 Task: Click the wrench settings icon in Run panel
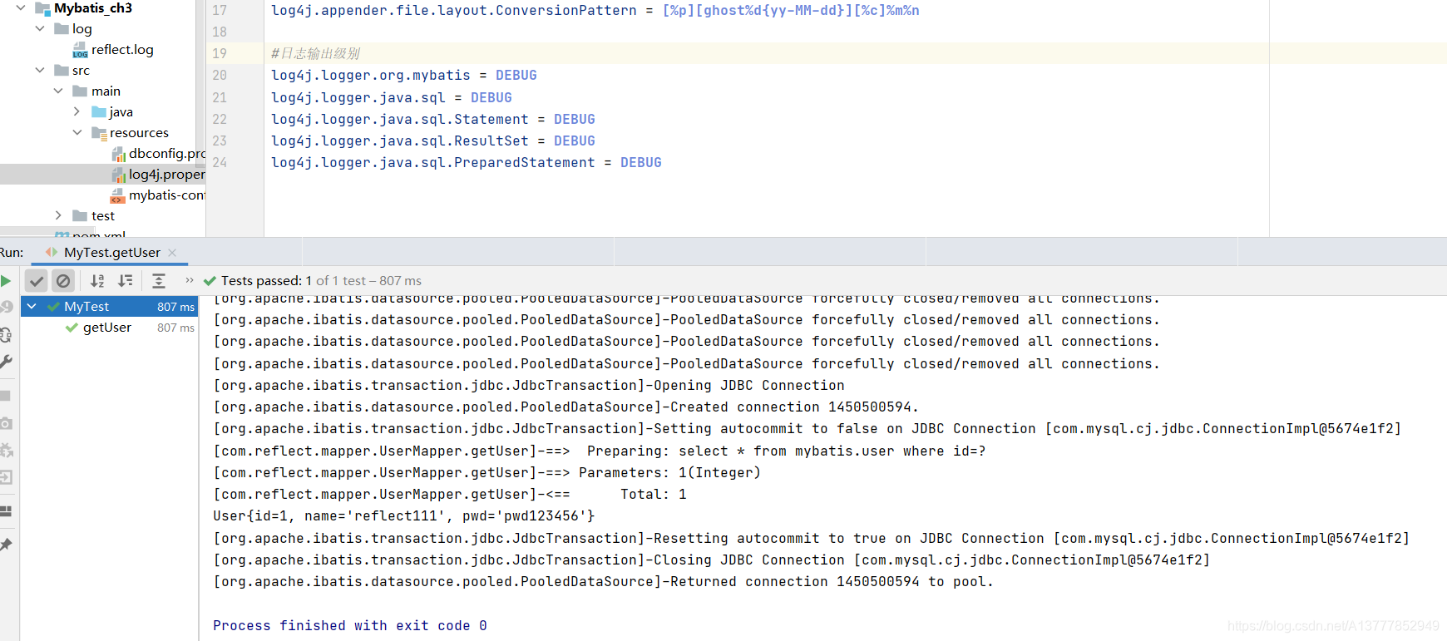pos(5,362)
